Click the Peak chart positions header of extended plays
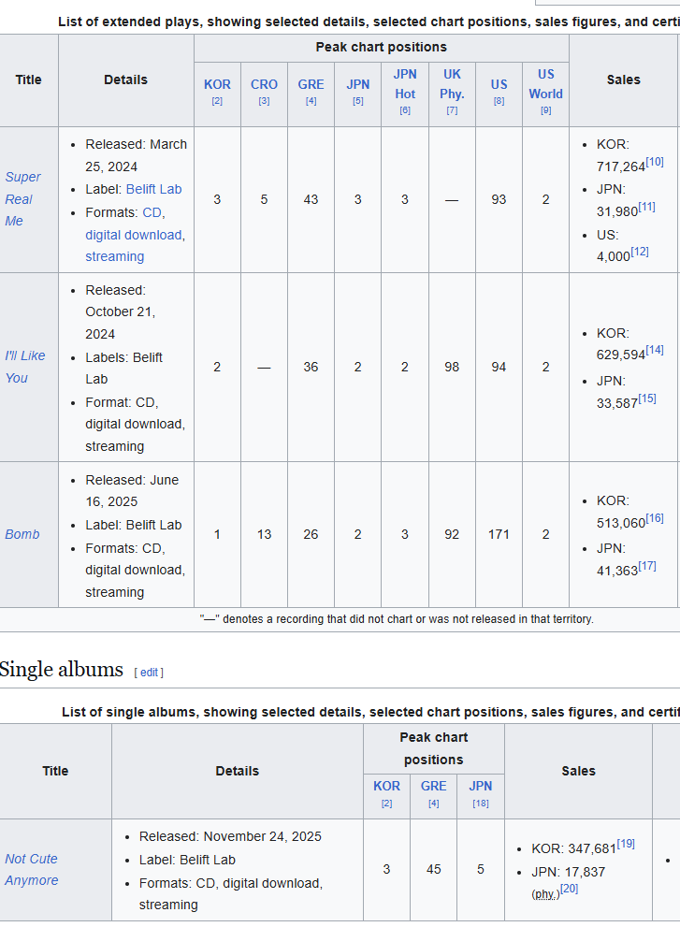The image size is (680, 927). (382, 48)
